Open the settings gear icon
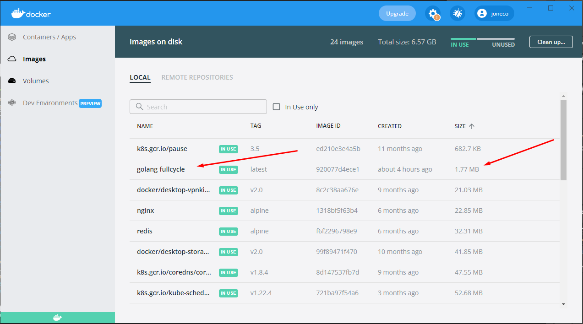Image resolution: width=583 pixels, height=324 pixels. tap(433, 13)
